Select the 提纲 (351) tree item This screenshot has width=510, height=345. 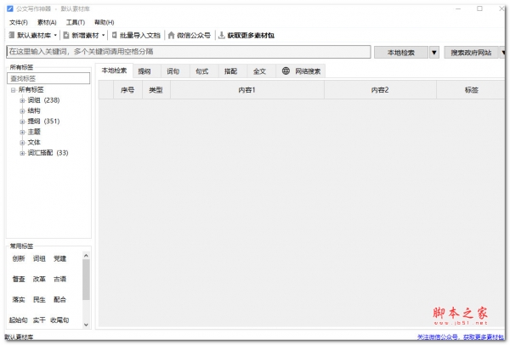(43, 122)
